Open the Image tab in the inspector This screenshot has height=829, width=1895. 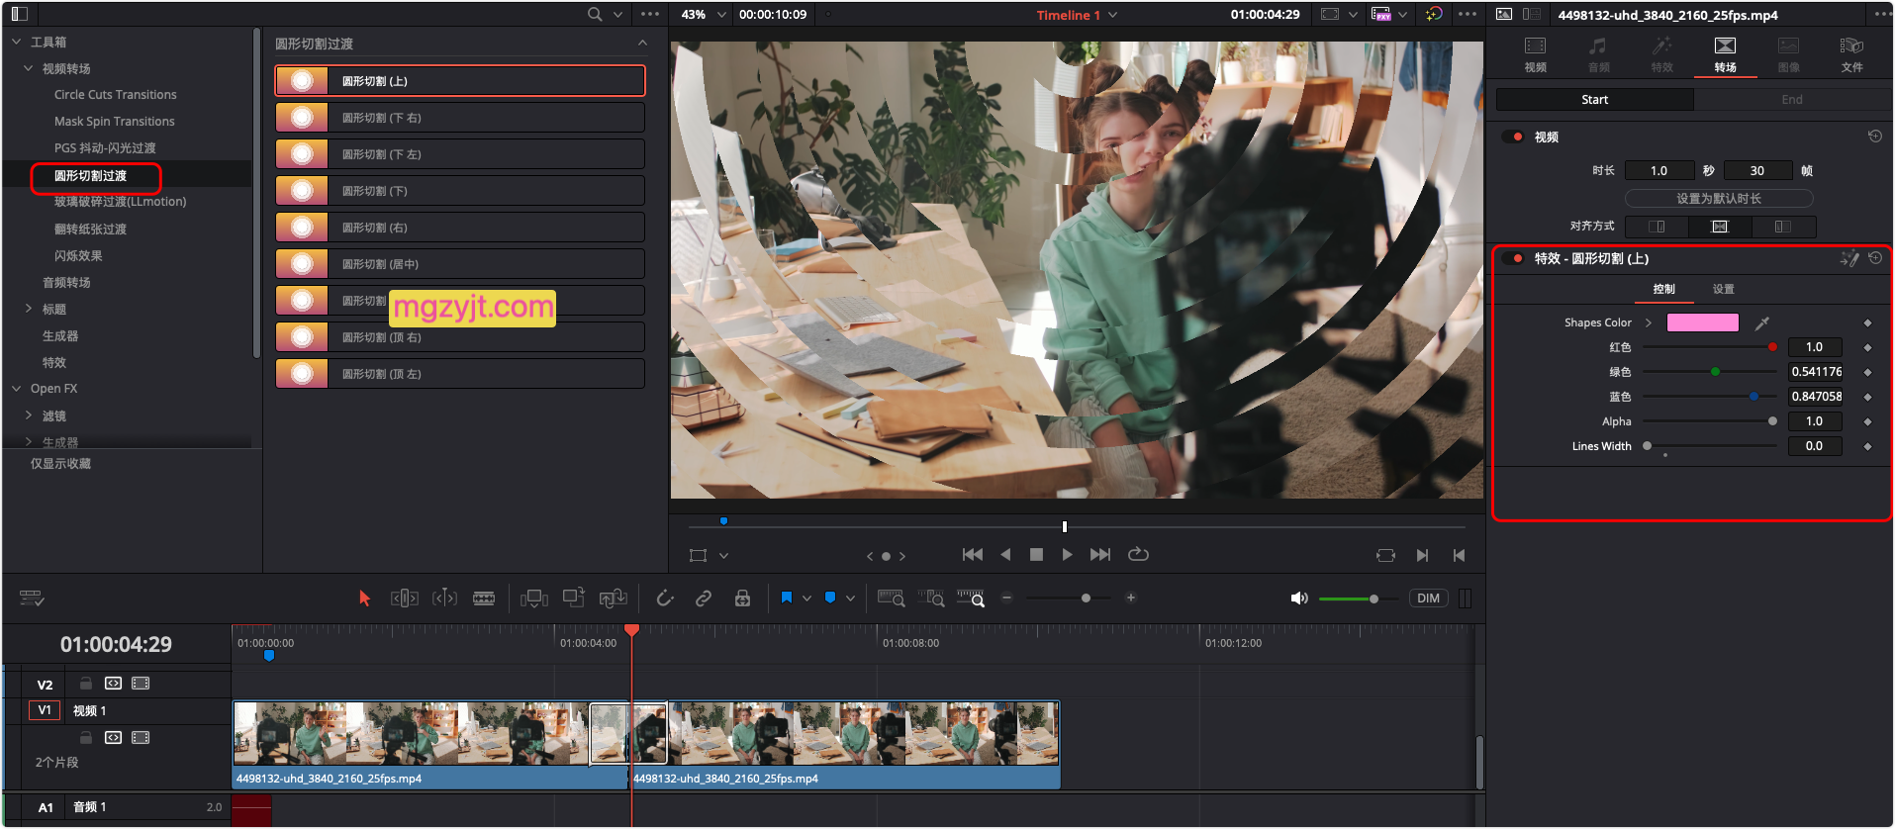1789,54
